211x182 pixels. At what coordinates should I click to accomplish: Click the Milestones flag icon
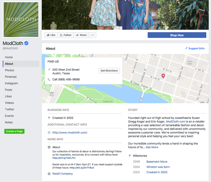pos(130,156)
